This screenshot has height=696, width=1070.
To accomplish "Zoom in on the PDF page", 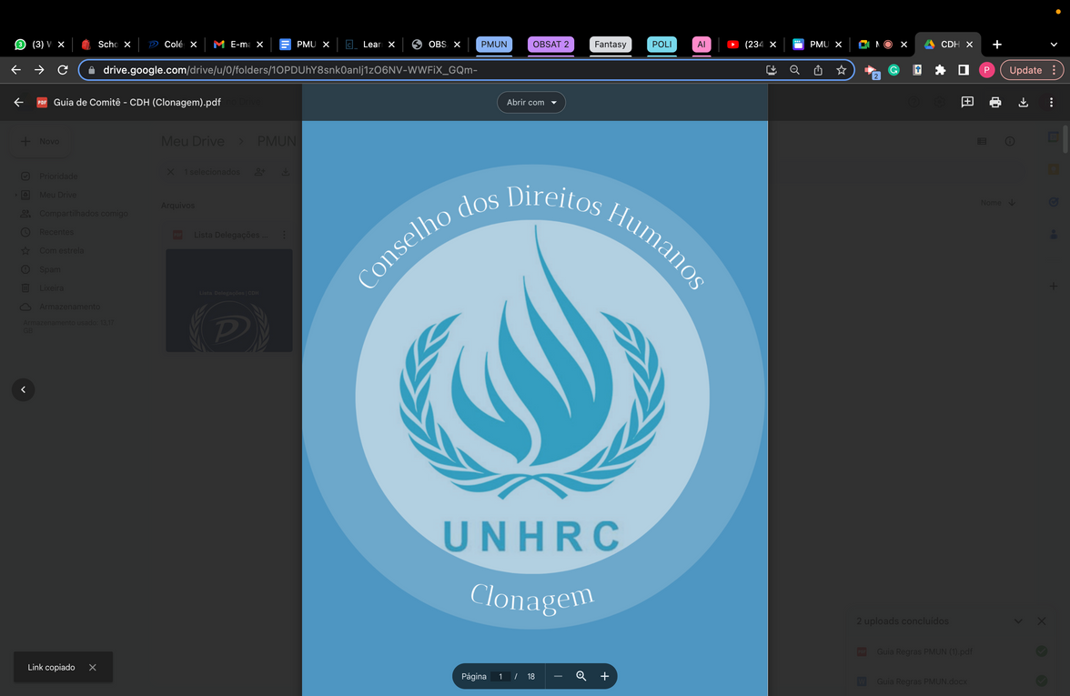I will pyautogui.click(x=604, y=676).
